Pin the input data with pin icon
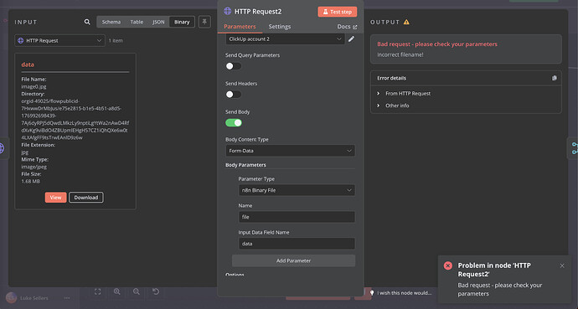 204,22
